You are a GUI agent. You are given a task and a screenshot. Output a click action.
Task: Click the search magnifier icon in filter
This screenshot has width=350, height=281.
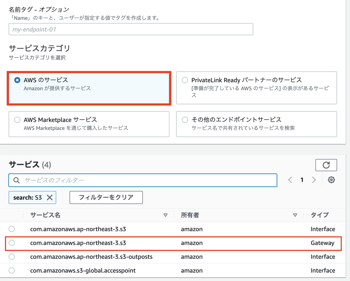point(17,180)
